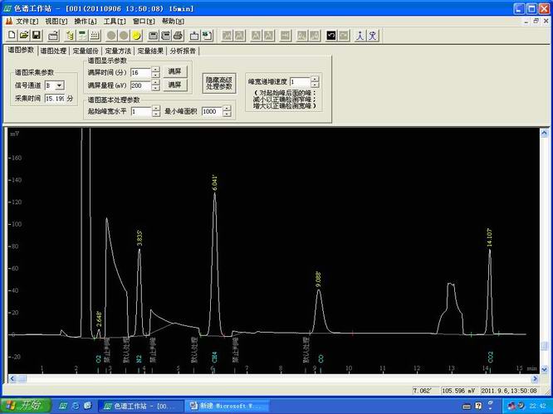Image resolution: width=553 pixels, height=414 pixels.
Task: Click the 105.596 mV status bar value
Action: click(x=458, y=391)
